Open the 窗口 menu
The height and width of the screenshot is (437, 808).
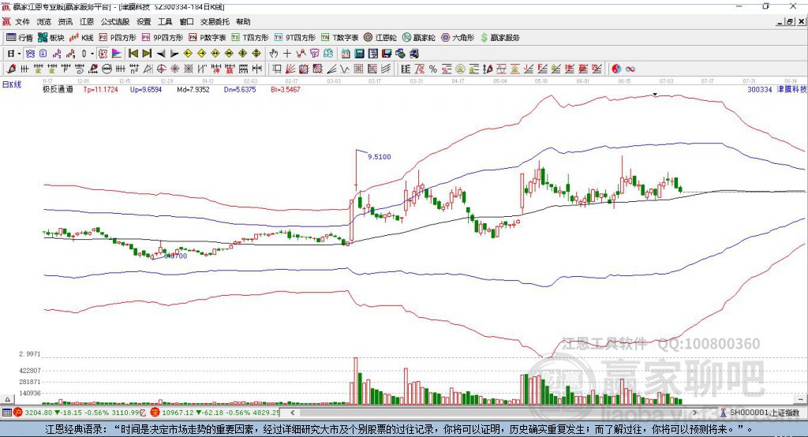point(186,21)
